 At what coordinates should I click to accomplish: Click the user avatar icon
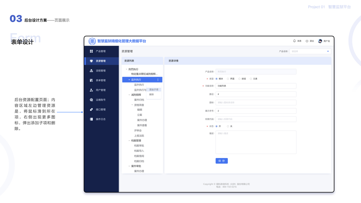click(x=320, y=41)
